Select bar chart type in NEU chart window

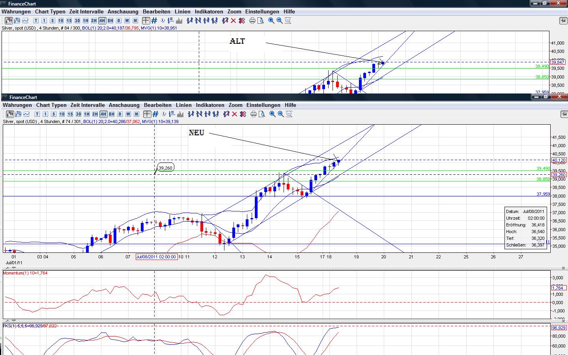click(18, 114)
